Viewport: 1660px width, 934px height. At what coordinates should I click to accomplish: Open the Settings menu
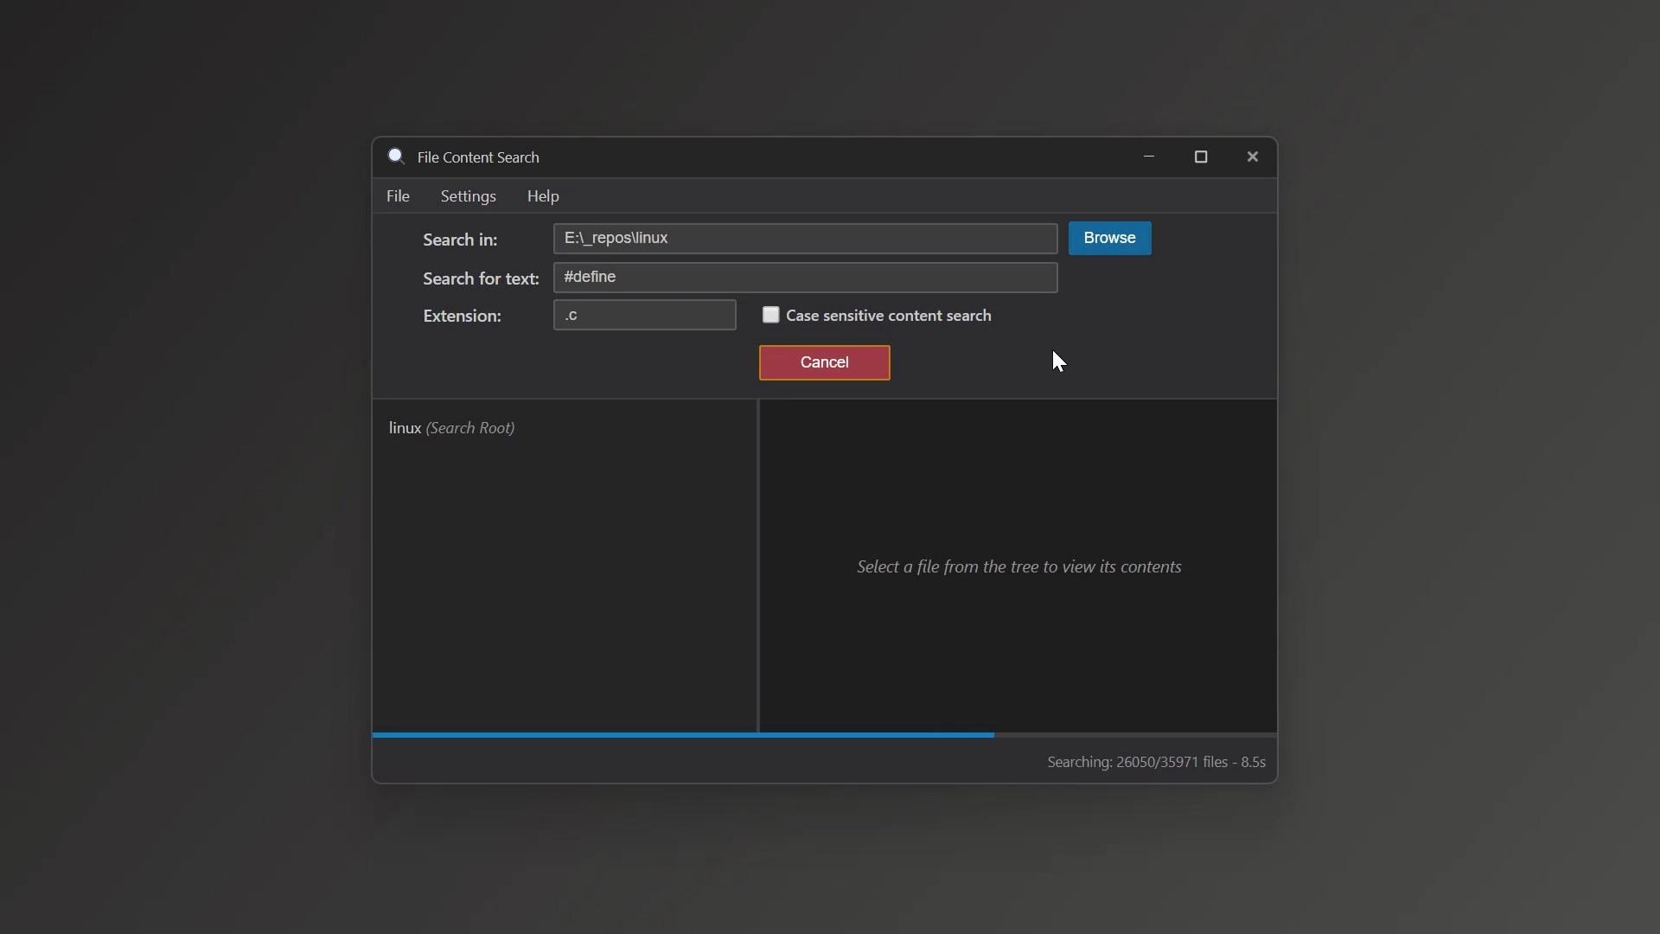pyautogui.click(x=468, y=196)
